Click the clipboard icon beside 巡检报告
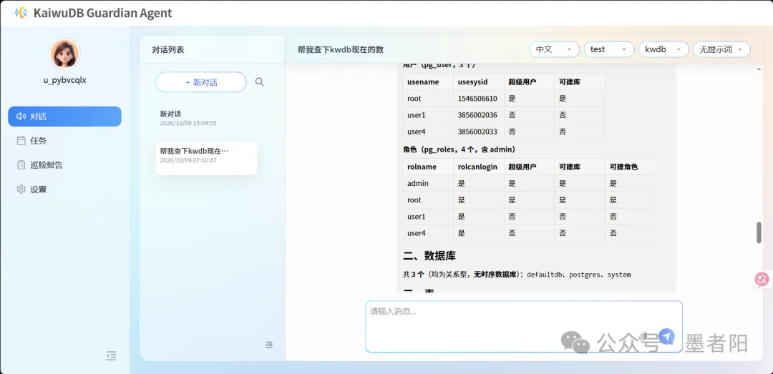This screenshot has width=773, height=374. (21, 164)
